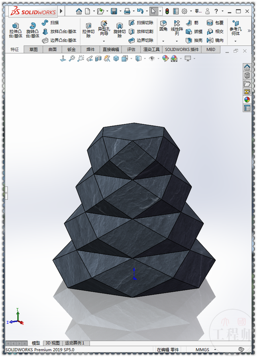Switch to the 草图 sketch tab
Screen dimensions: 257x357
click(x=33, y=50)
